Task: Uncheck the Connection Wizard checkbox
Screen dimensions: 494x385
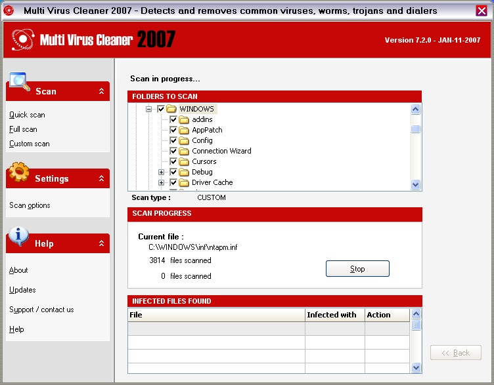Action: 173,151
